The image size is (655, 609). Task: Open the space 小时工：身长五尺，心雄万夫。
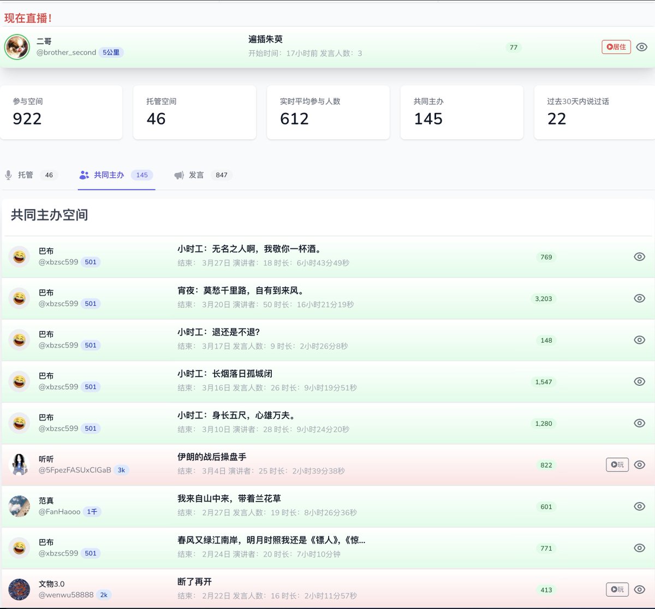(x=237, y=415)
